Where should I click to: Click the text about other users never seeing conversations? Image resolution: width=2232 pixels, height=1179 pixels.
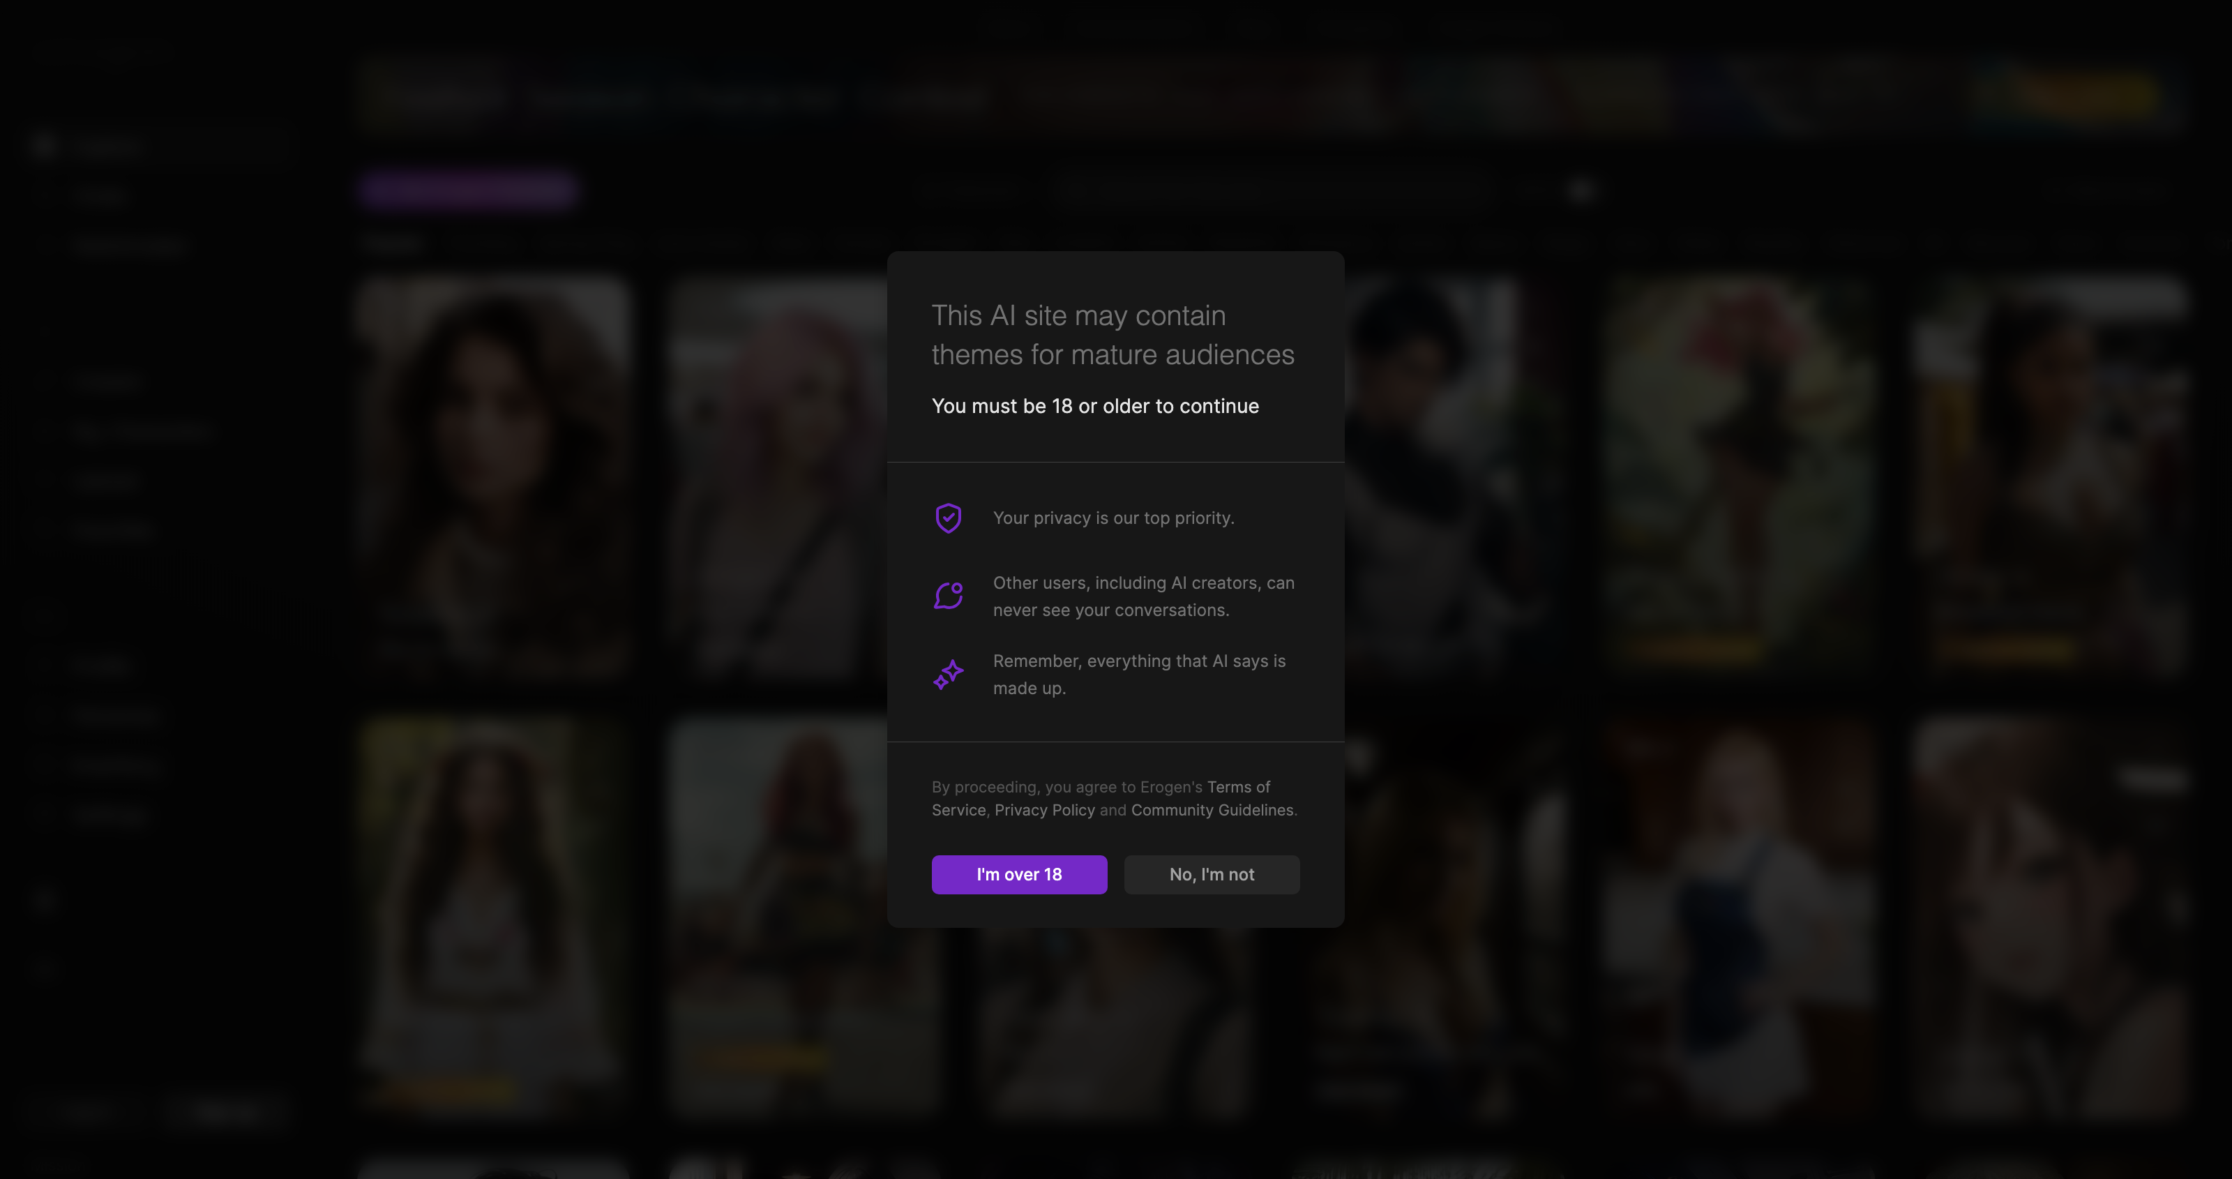tap(1144, 596)
